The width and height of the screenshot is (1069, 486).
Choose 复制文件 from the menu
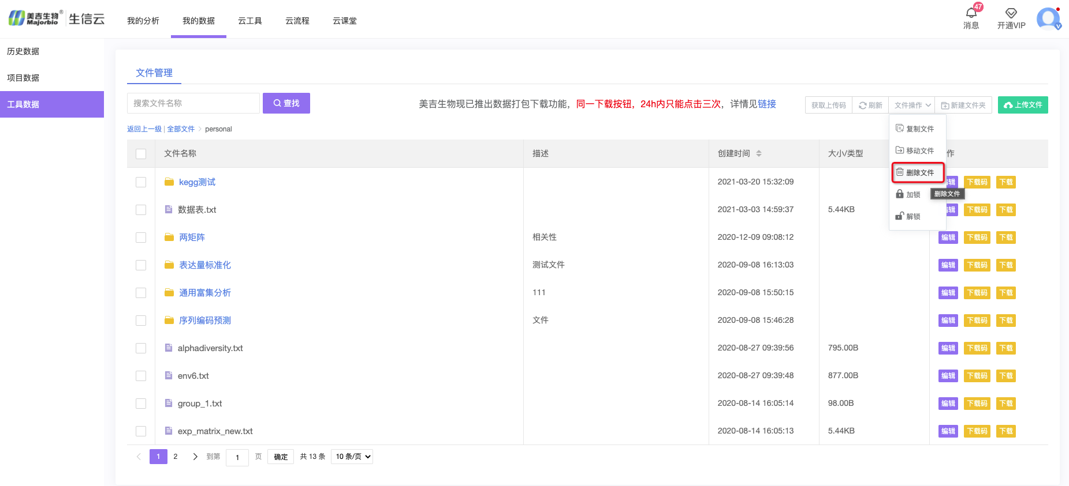[x=915, y=129]
